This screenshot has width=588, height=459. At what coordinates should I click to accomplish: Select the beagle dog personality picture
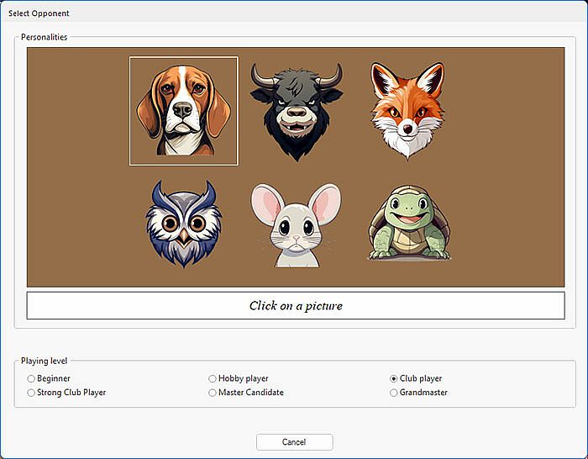pos(183,111)
